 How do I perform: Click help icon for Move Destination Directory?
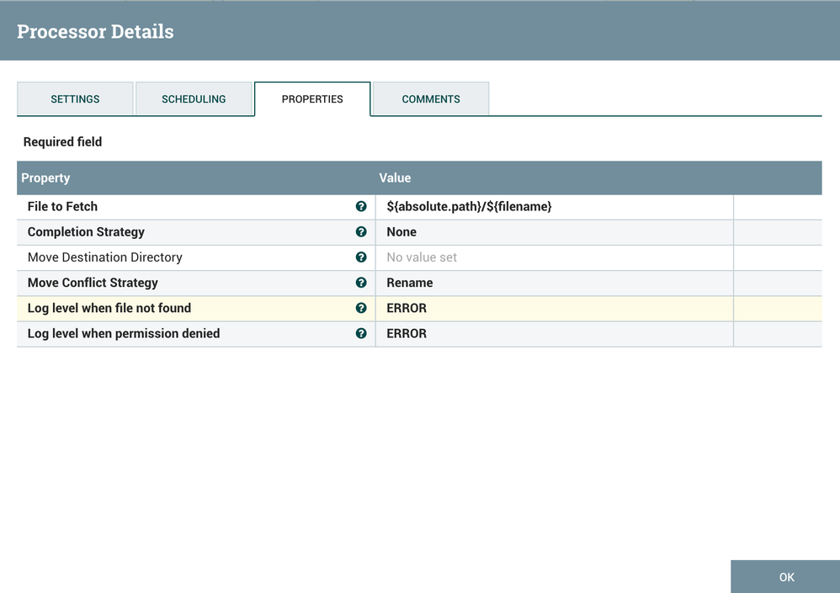click(361, 257)
